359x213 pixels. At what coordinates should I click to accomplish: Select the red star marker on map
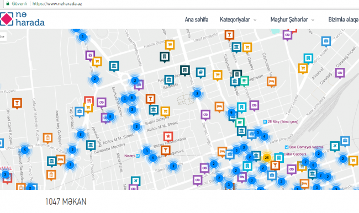click(x=168, y=137)
